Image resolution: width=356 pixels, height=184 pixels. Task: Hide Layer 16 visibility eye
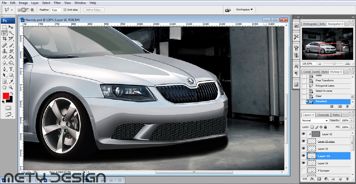[303, 156]
